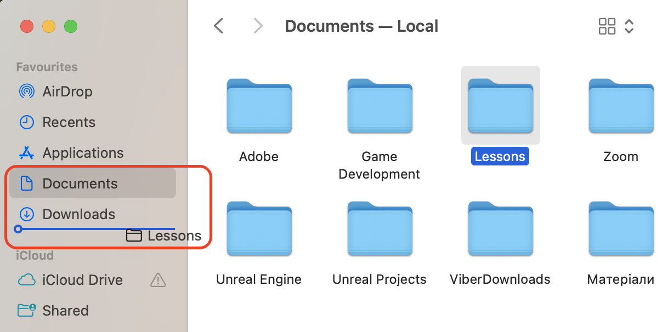The image size is (668, 332).
Task: Select the Adobe folder
Action: point(258,106)
